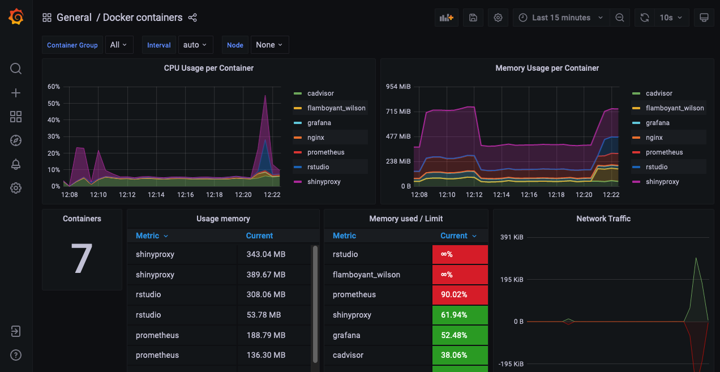
Task: Click the sign-in icon in the sidebar
Action: click(x=16, y=331)
